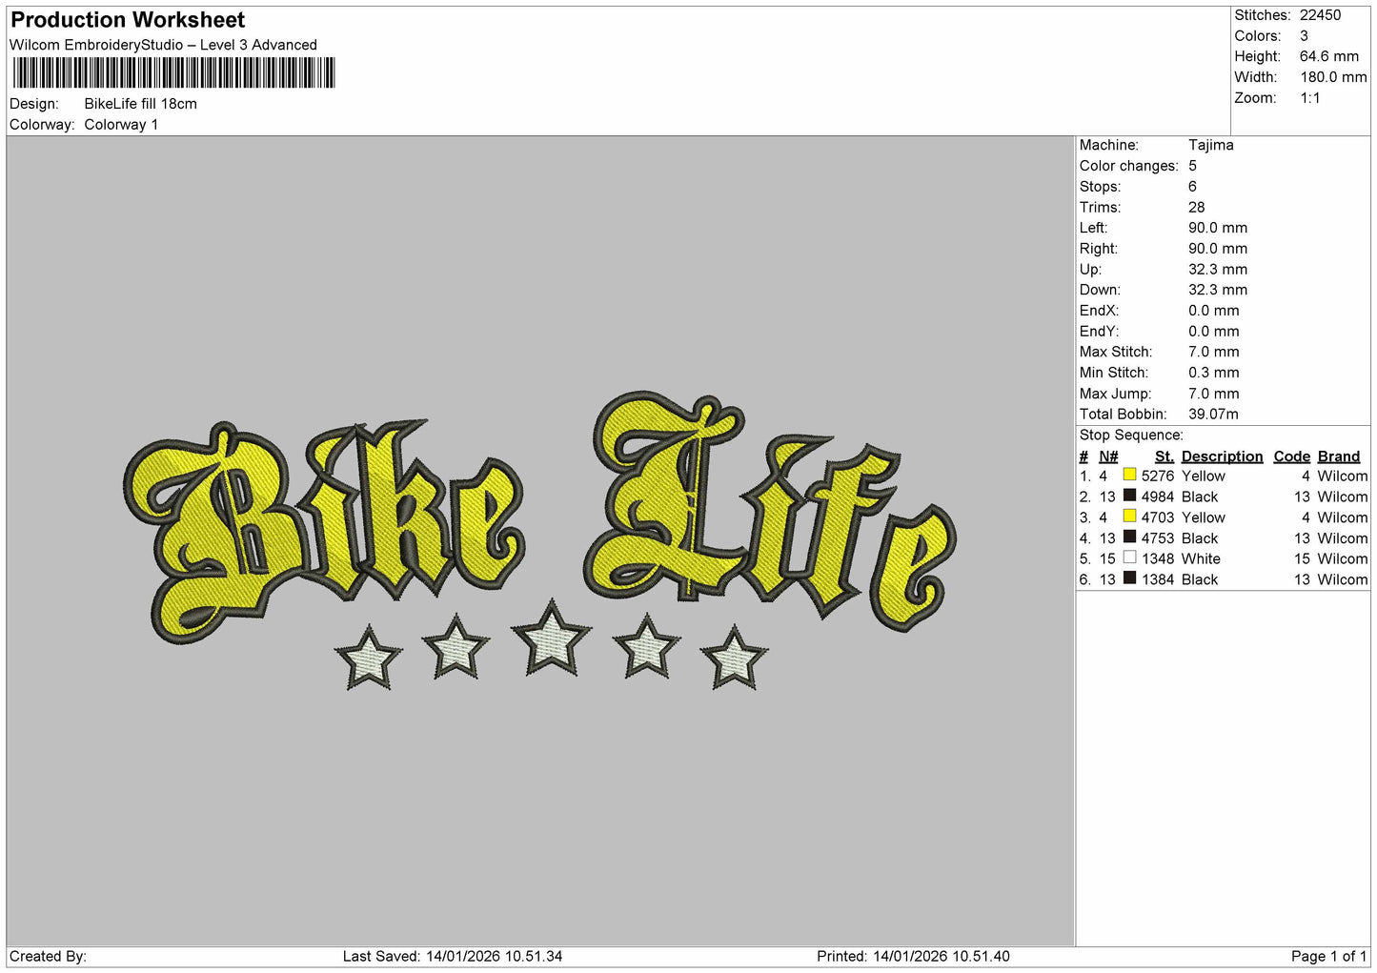Click the 'St.' column header
Image resolution: width=1377 pixels, height=973 pixels.
(1164, 456)
